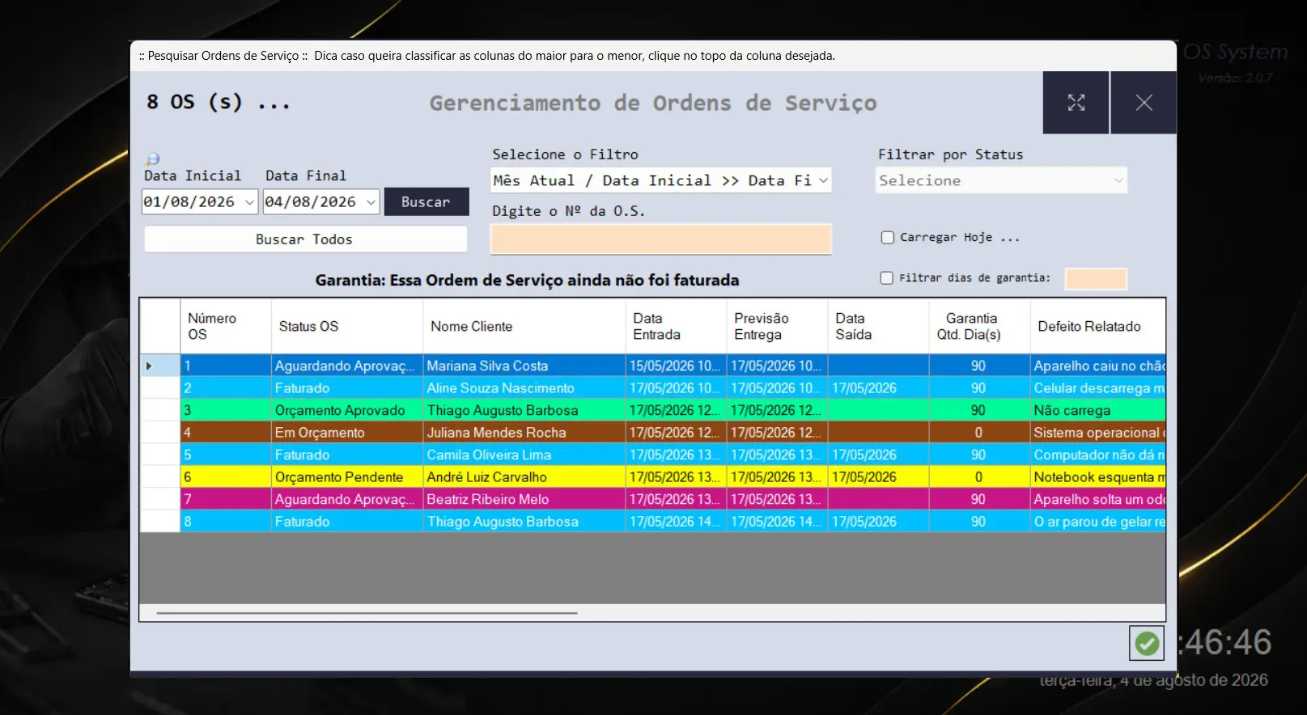1307x715 pixels.
Task: Select client Beatriz Ribeiro Melo
Action: [524, 499]
